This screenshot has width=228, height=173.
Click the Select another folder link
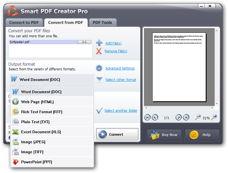(x=121, y=110)
